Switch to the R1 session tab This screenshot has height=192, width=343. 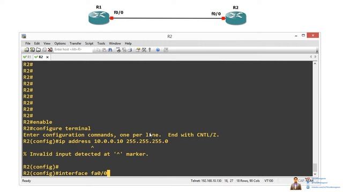tap(27, 57)
